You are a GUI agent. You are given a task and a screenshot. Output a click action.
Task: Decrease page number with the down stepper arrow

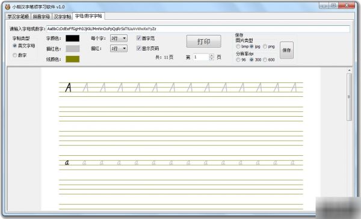tap(212, 59)
